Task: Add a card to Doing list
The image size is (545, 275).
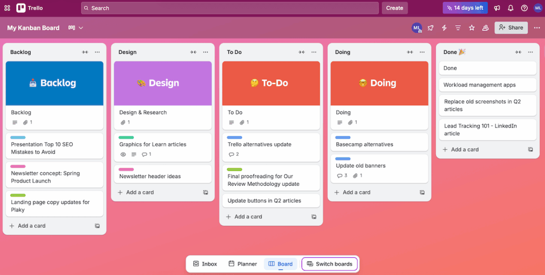Action: 353,192
